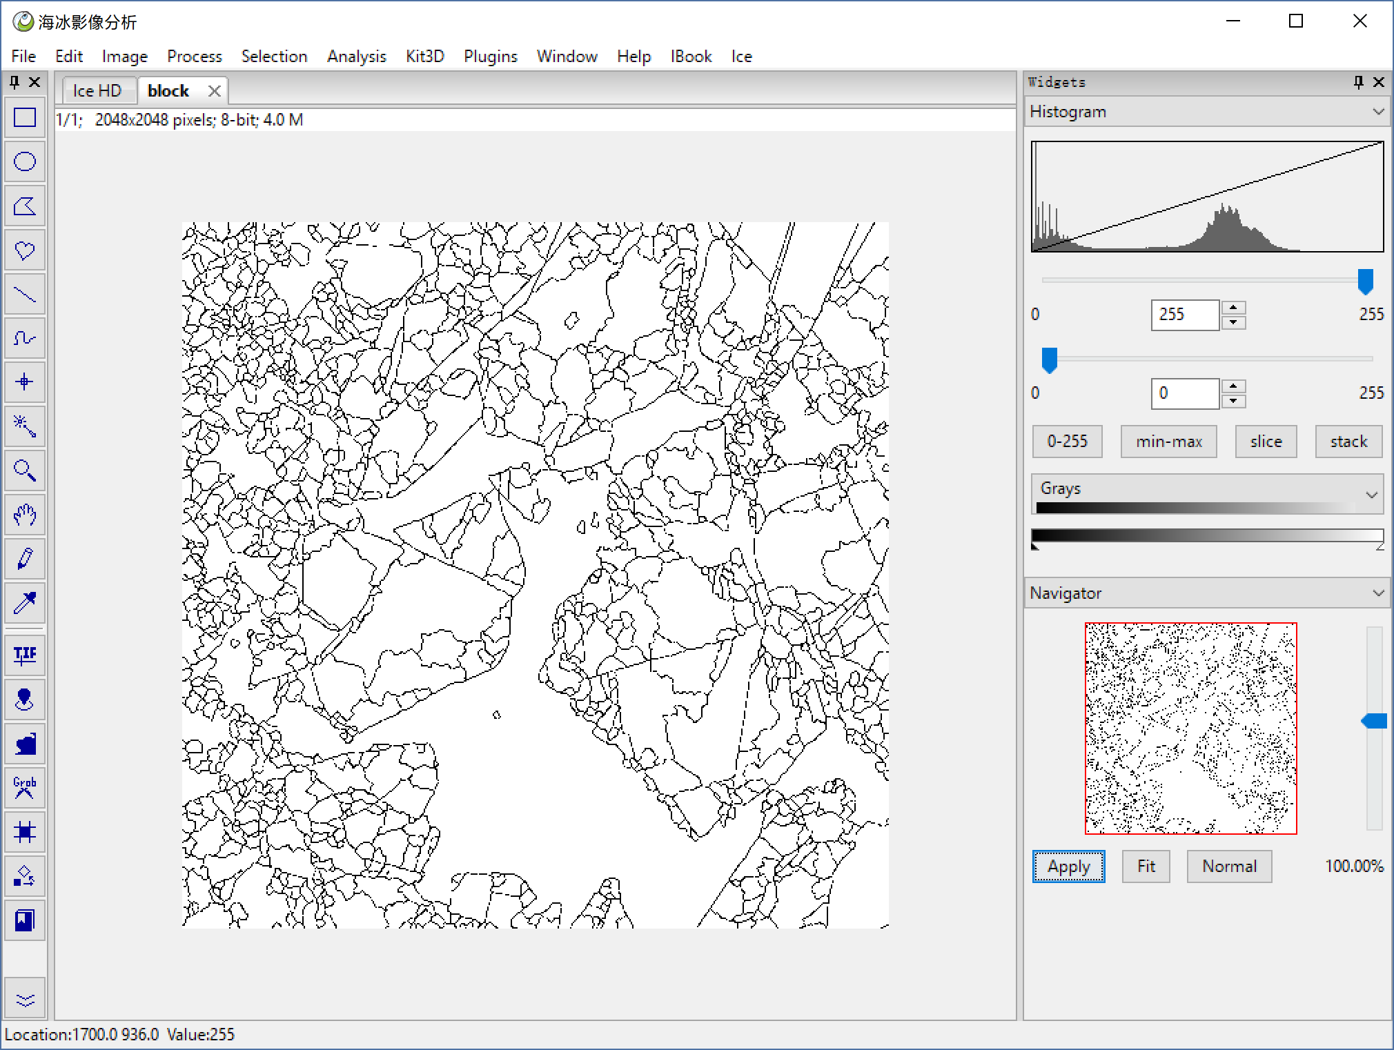The width and height of the screenshot is (1394, 1050).
Task: Choose the polygon selection tool
Action: 25,206
